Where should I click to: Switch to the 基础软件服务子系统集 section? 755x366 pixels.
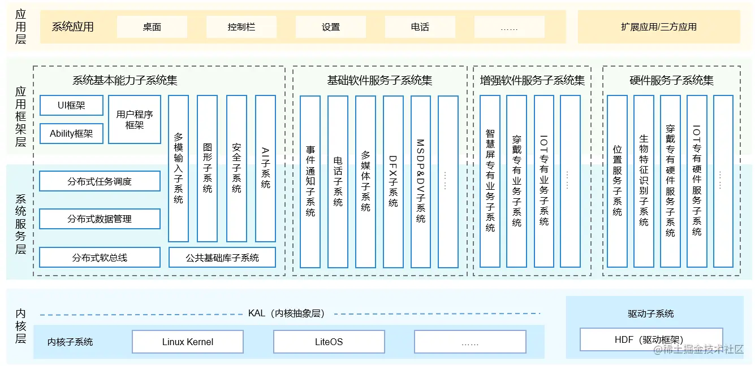pyautogui.click(x=379, y=80)
